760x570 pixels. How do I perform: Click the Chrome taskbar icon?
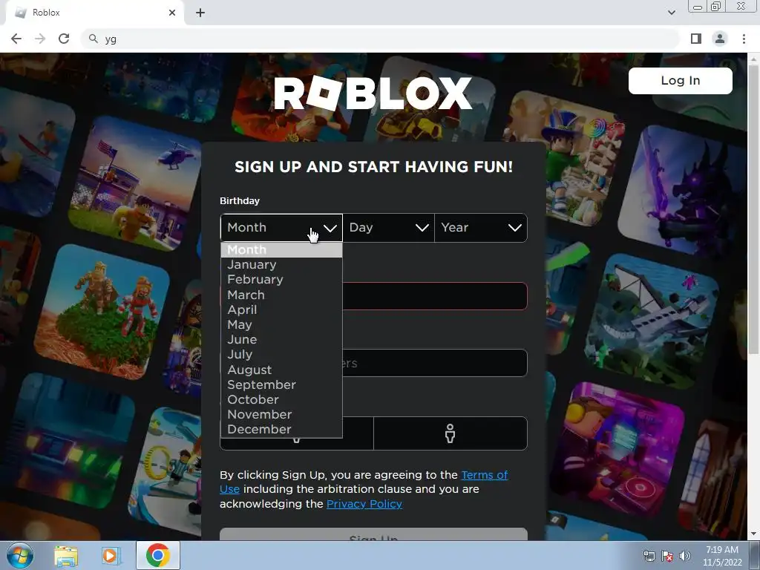click(x=157, y=555)
